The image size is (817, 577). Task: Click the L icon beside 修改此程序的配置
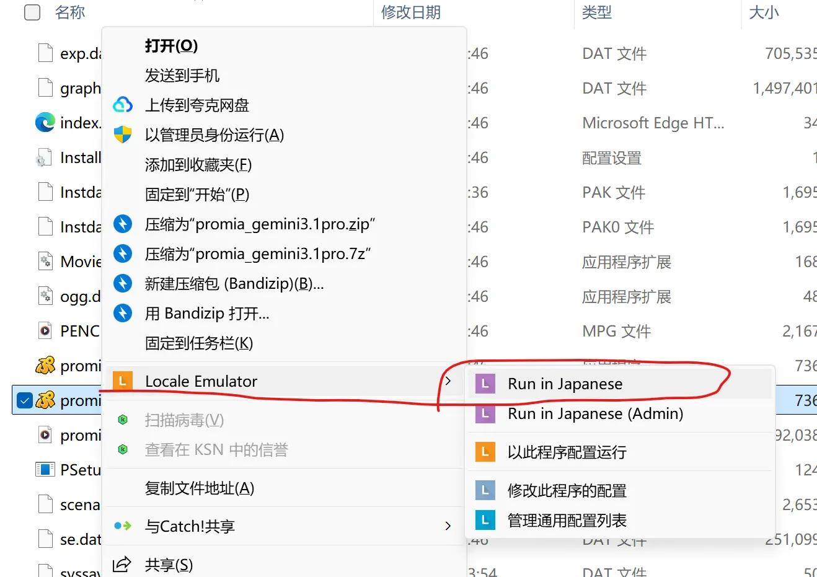pos(485,490)
